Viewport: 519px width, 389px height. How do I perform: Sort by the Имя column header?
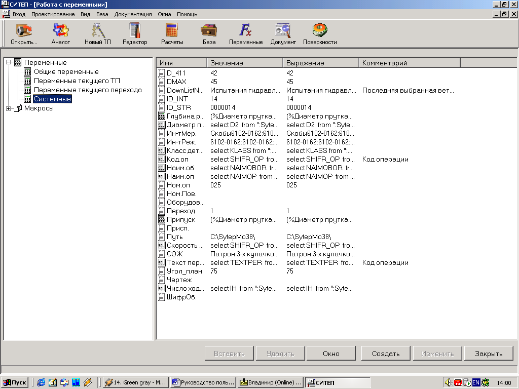pos(182,63)
